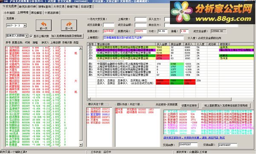Go to previous day with 前一天 arrow button
The image size is (256, 154).
click(43, 25)
